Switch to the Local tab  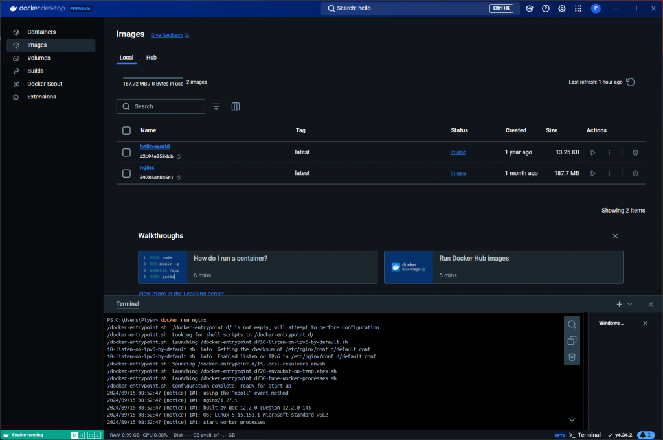126,58
